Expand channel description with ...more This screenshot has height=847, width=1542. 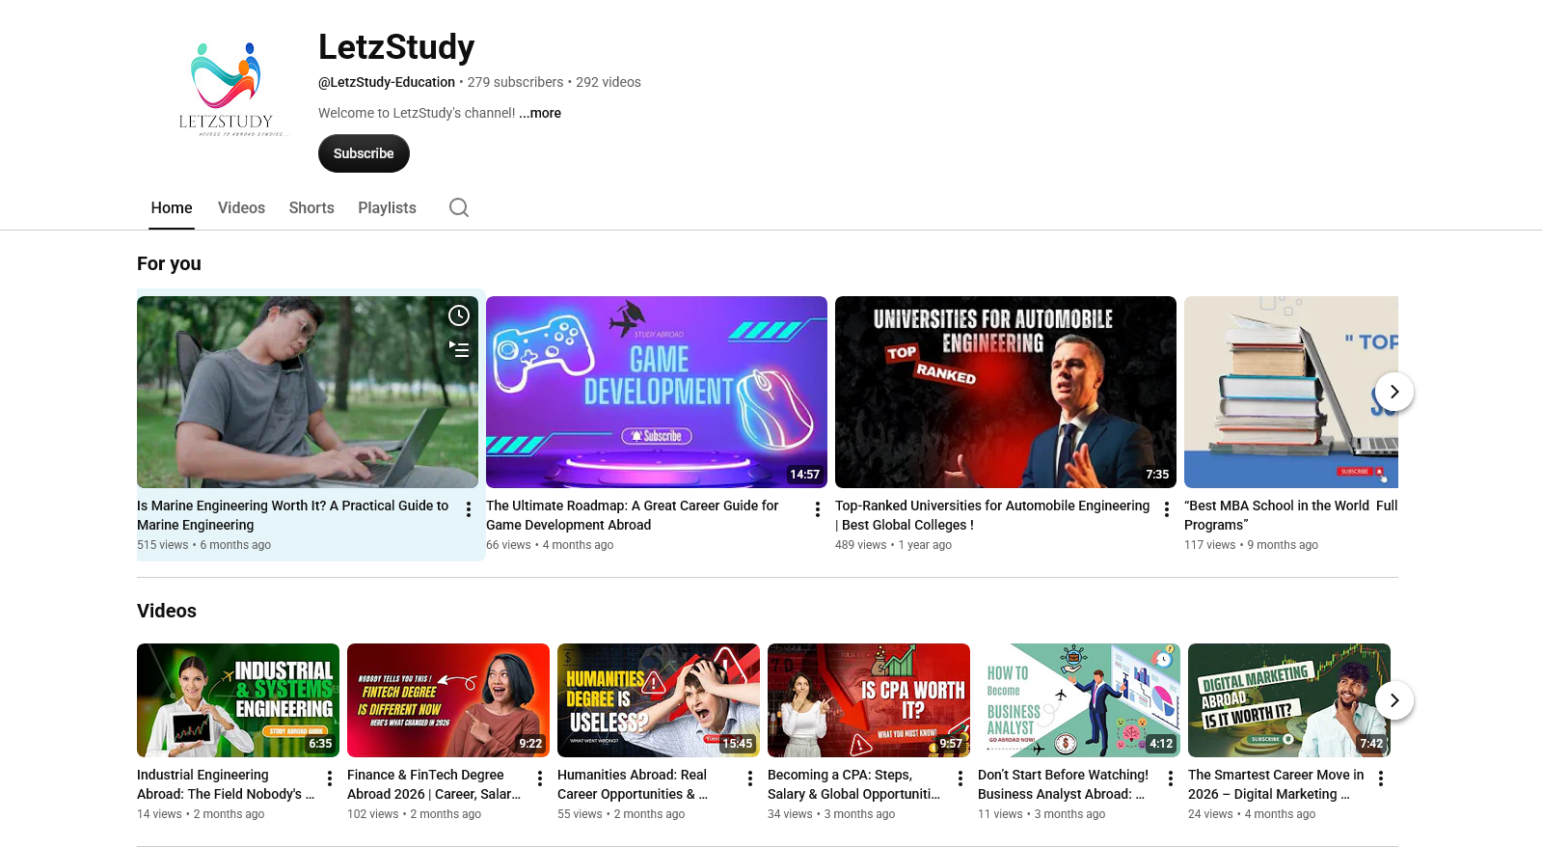tap(540, 113)
